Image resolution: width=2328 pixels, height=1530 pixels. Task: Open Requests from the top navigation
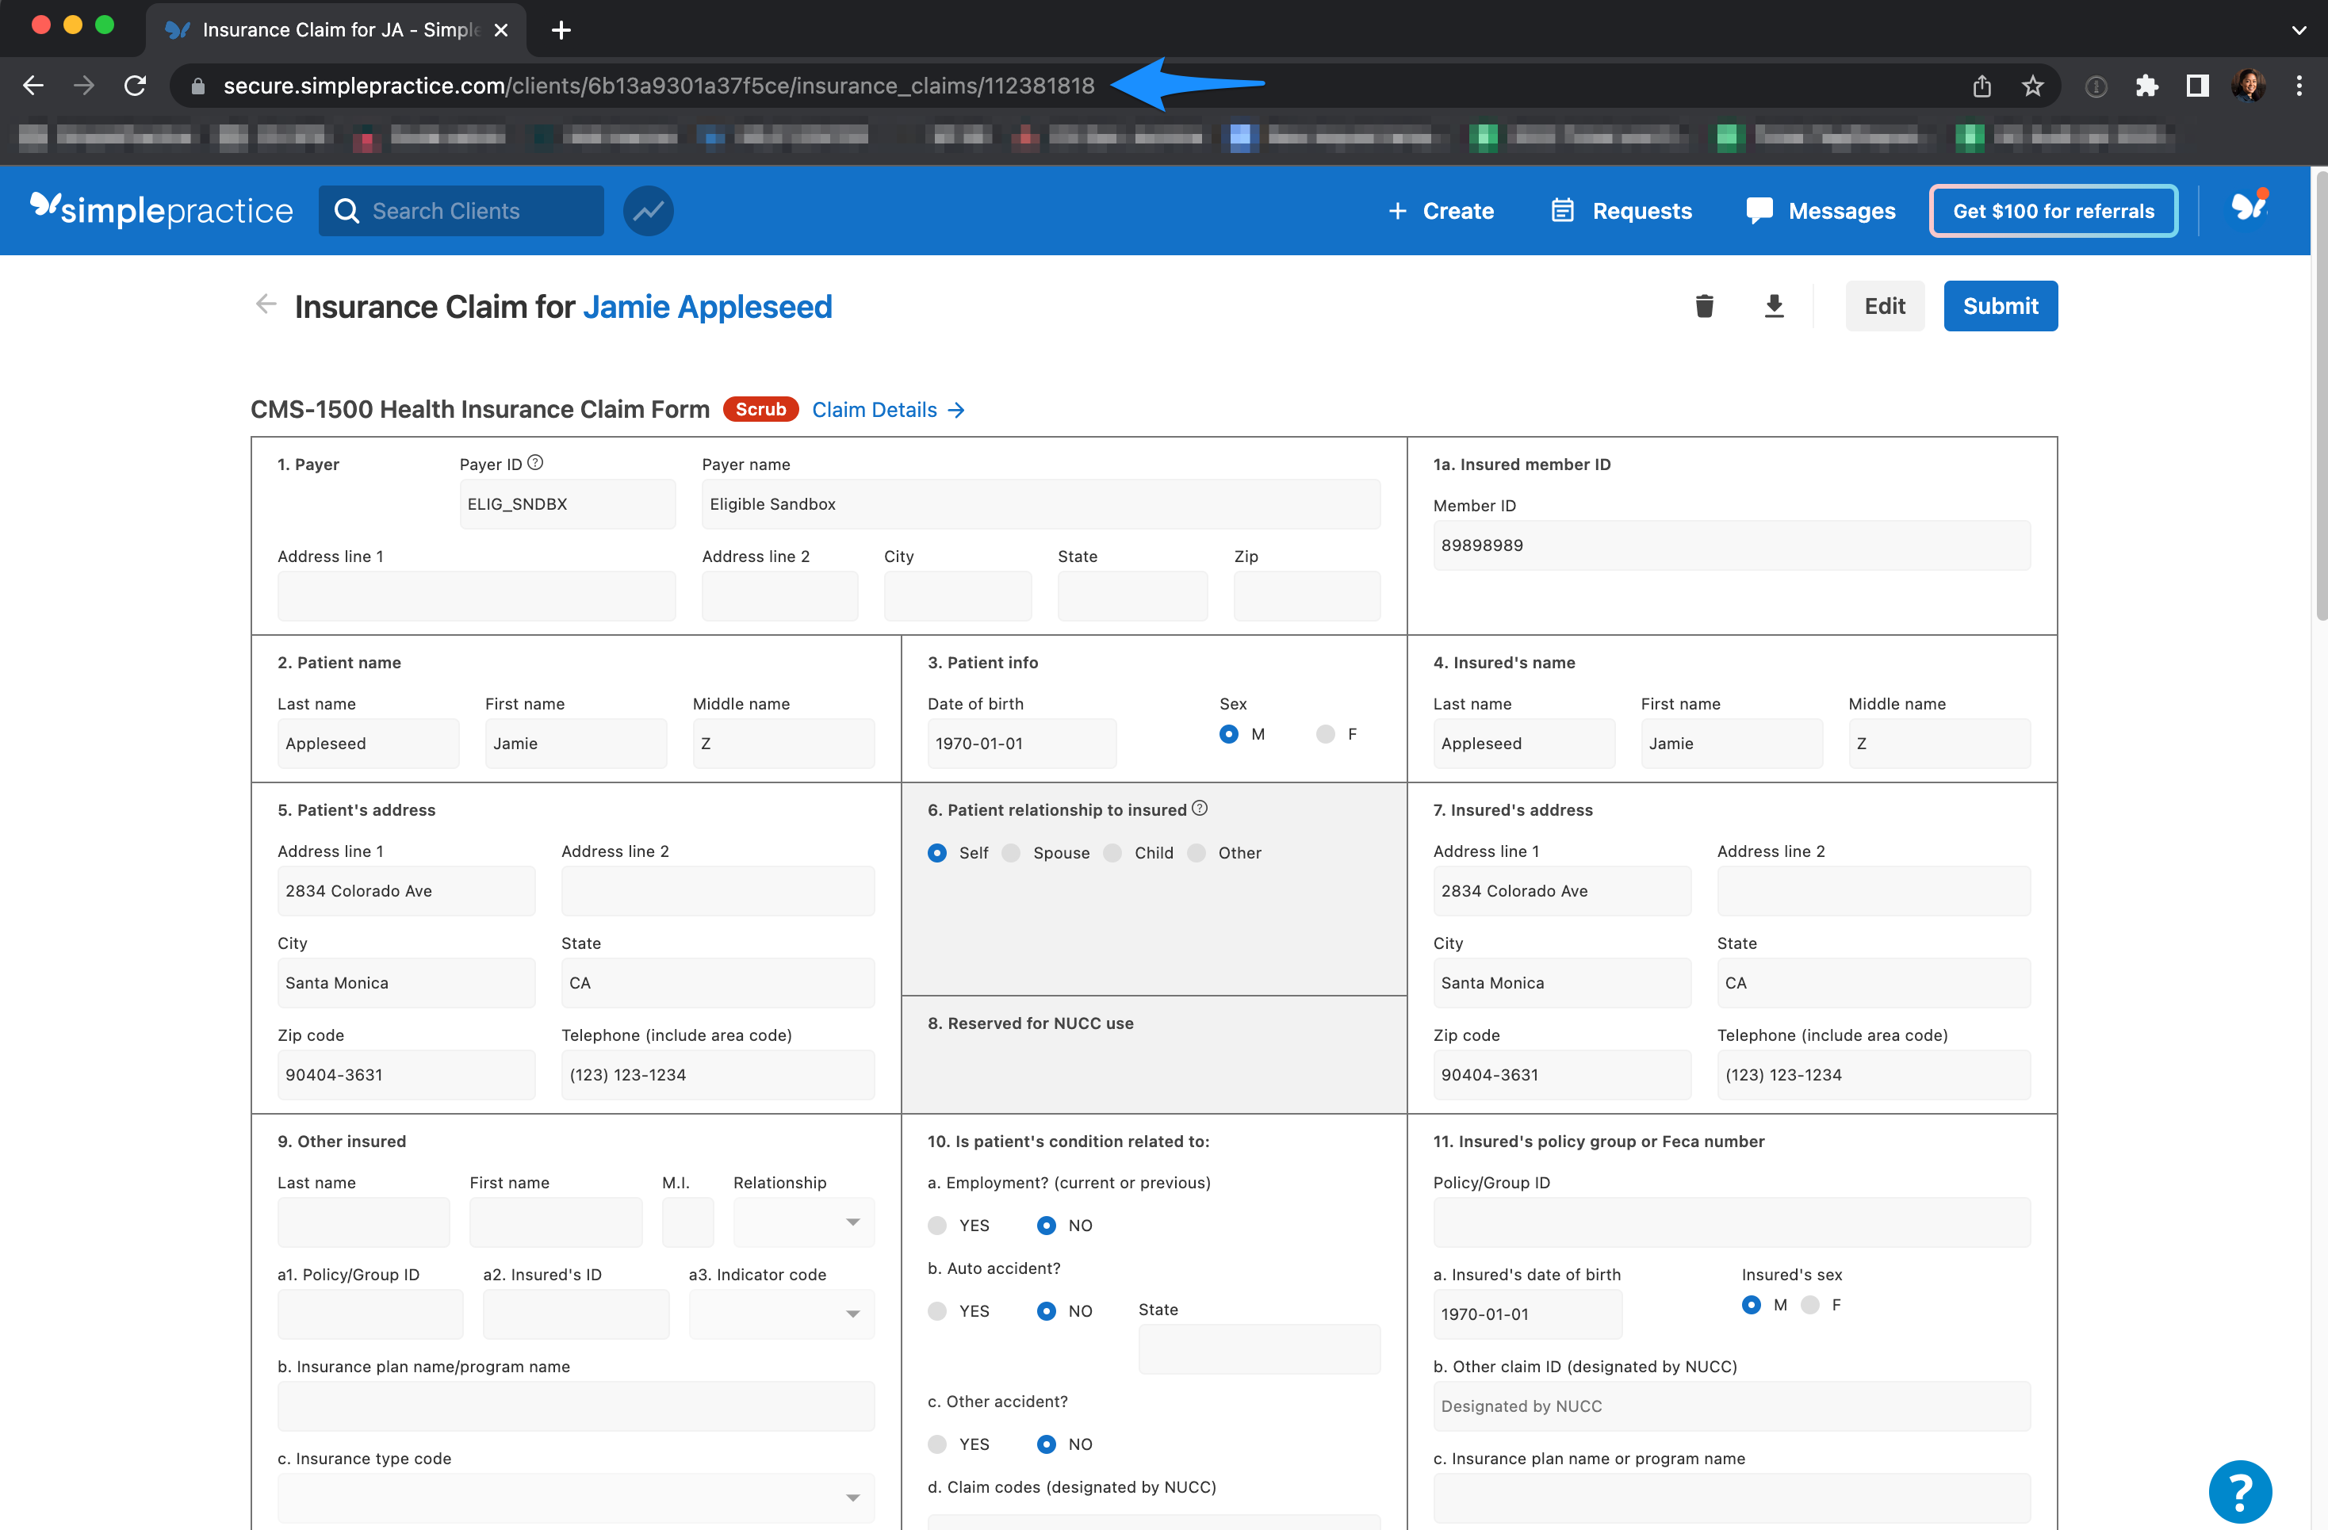1621,210
